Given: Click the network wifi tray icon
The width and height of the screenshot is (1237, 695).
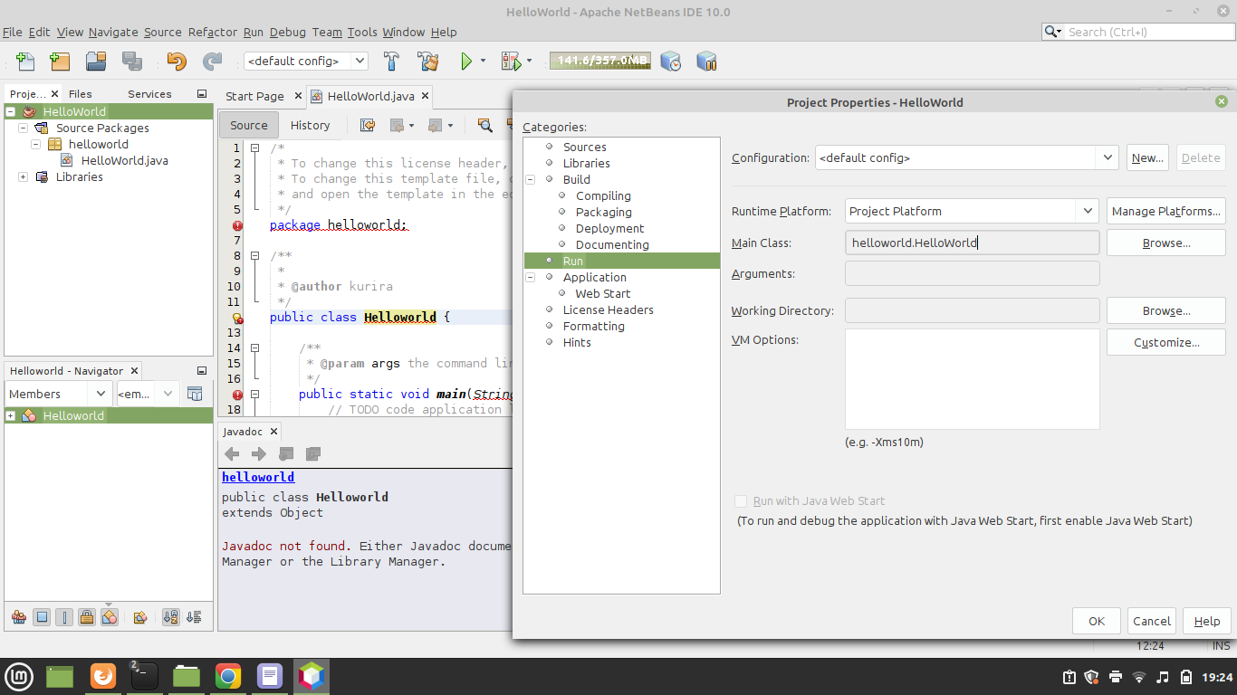Looking at the screenshot, I should pyautogui.click(x=1139, y=677).
